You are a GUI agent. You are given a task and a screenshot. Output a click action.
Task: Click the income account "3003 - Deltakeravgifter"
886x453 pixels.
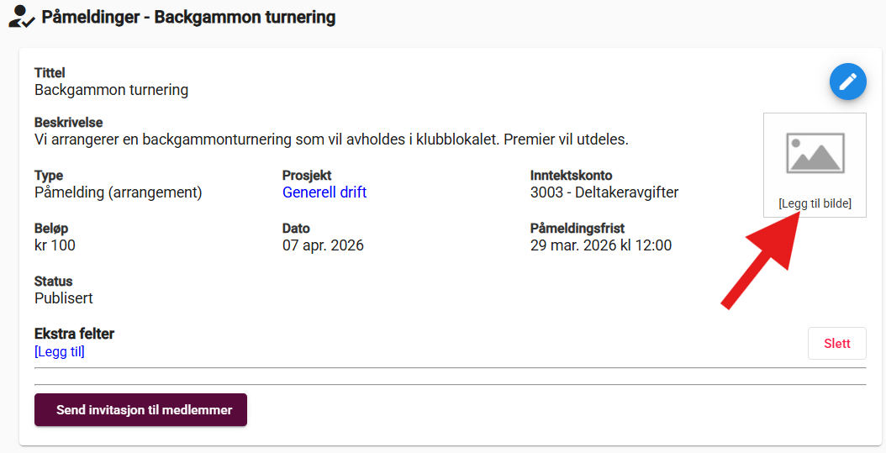coord(604,192)
